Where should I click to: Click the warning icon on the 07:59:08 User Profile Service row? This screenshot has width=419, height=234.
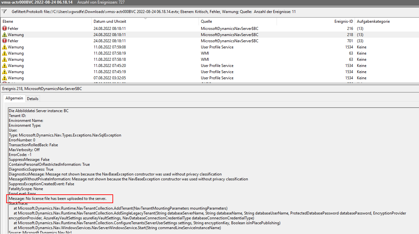point(4,47)
